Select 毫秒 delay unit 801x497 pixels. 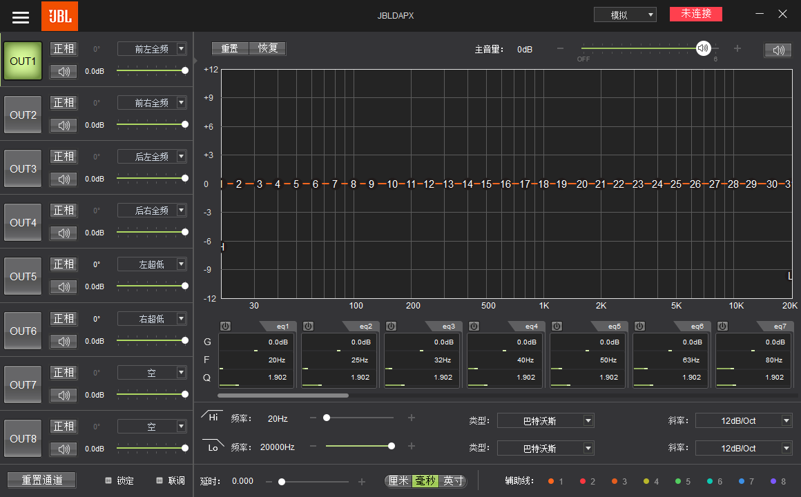pyautogui.click(x=425, y=480)
